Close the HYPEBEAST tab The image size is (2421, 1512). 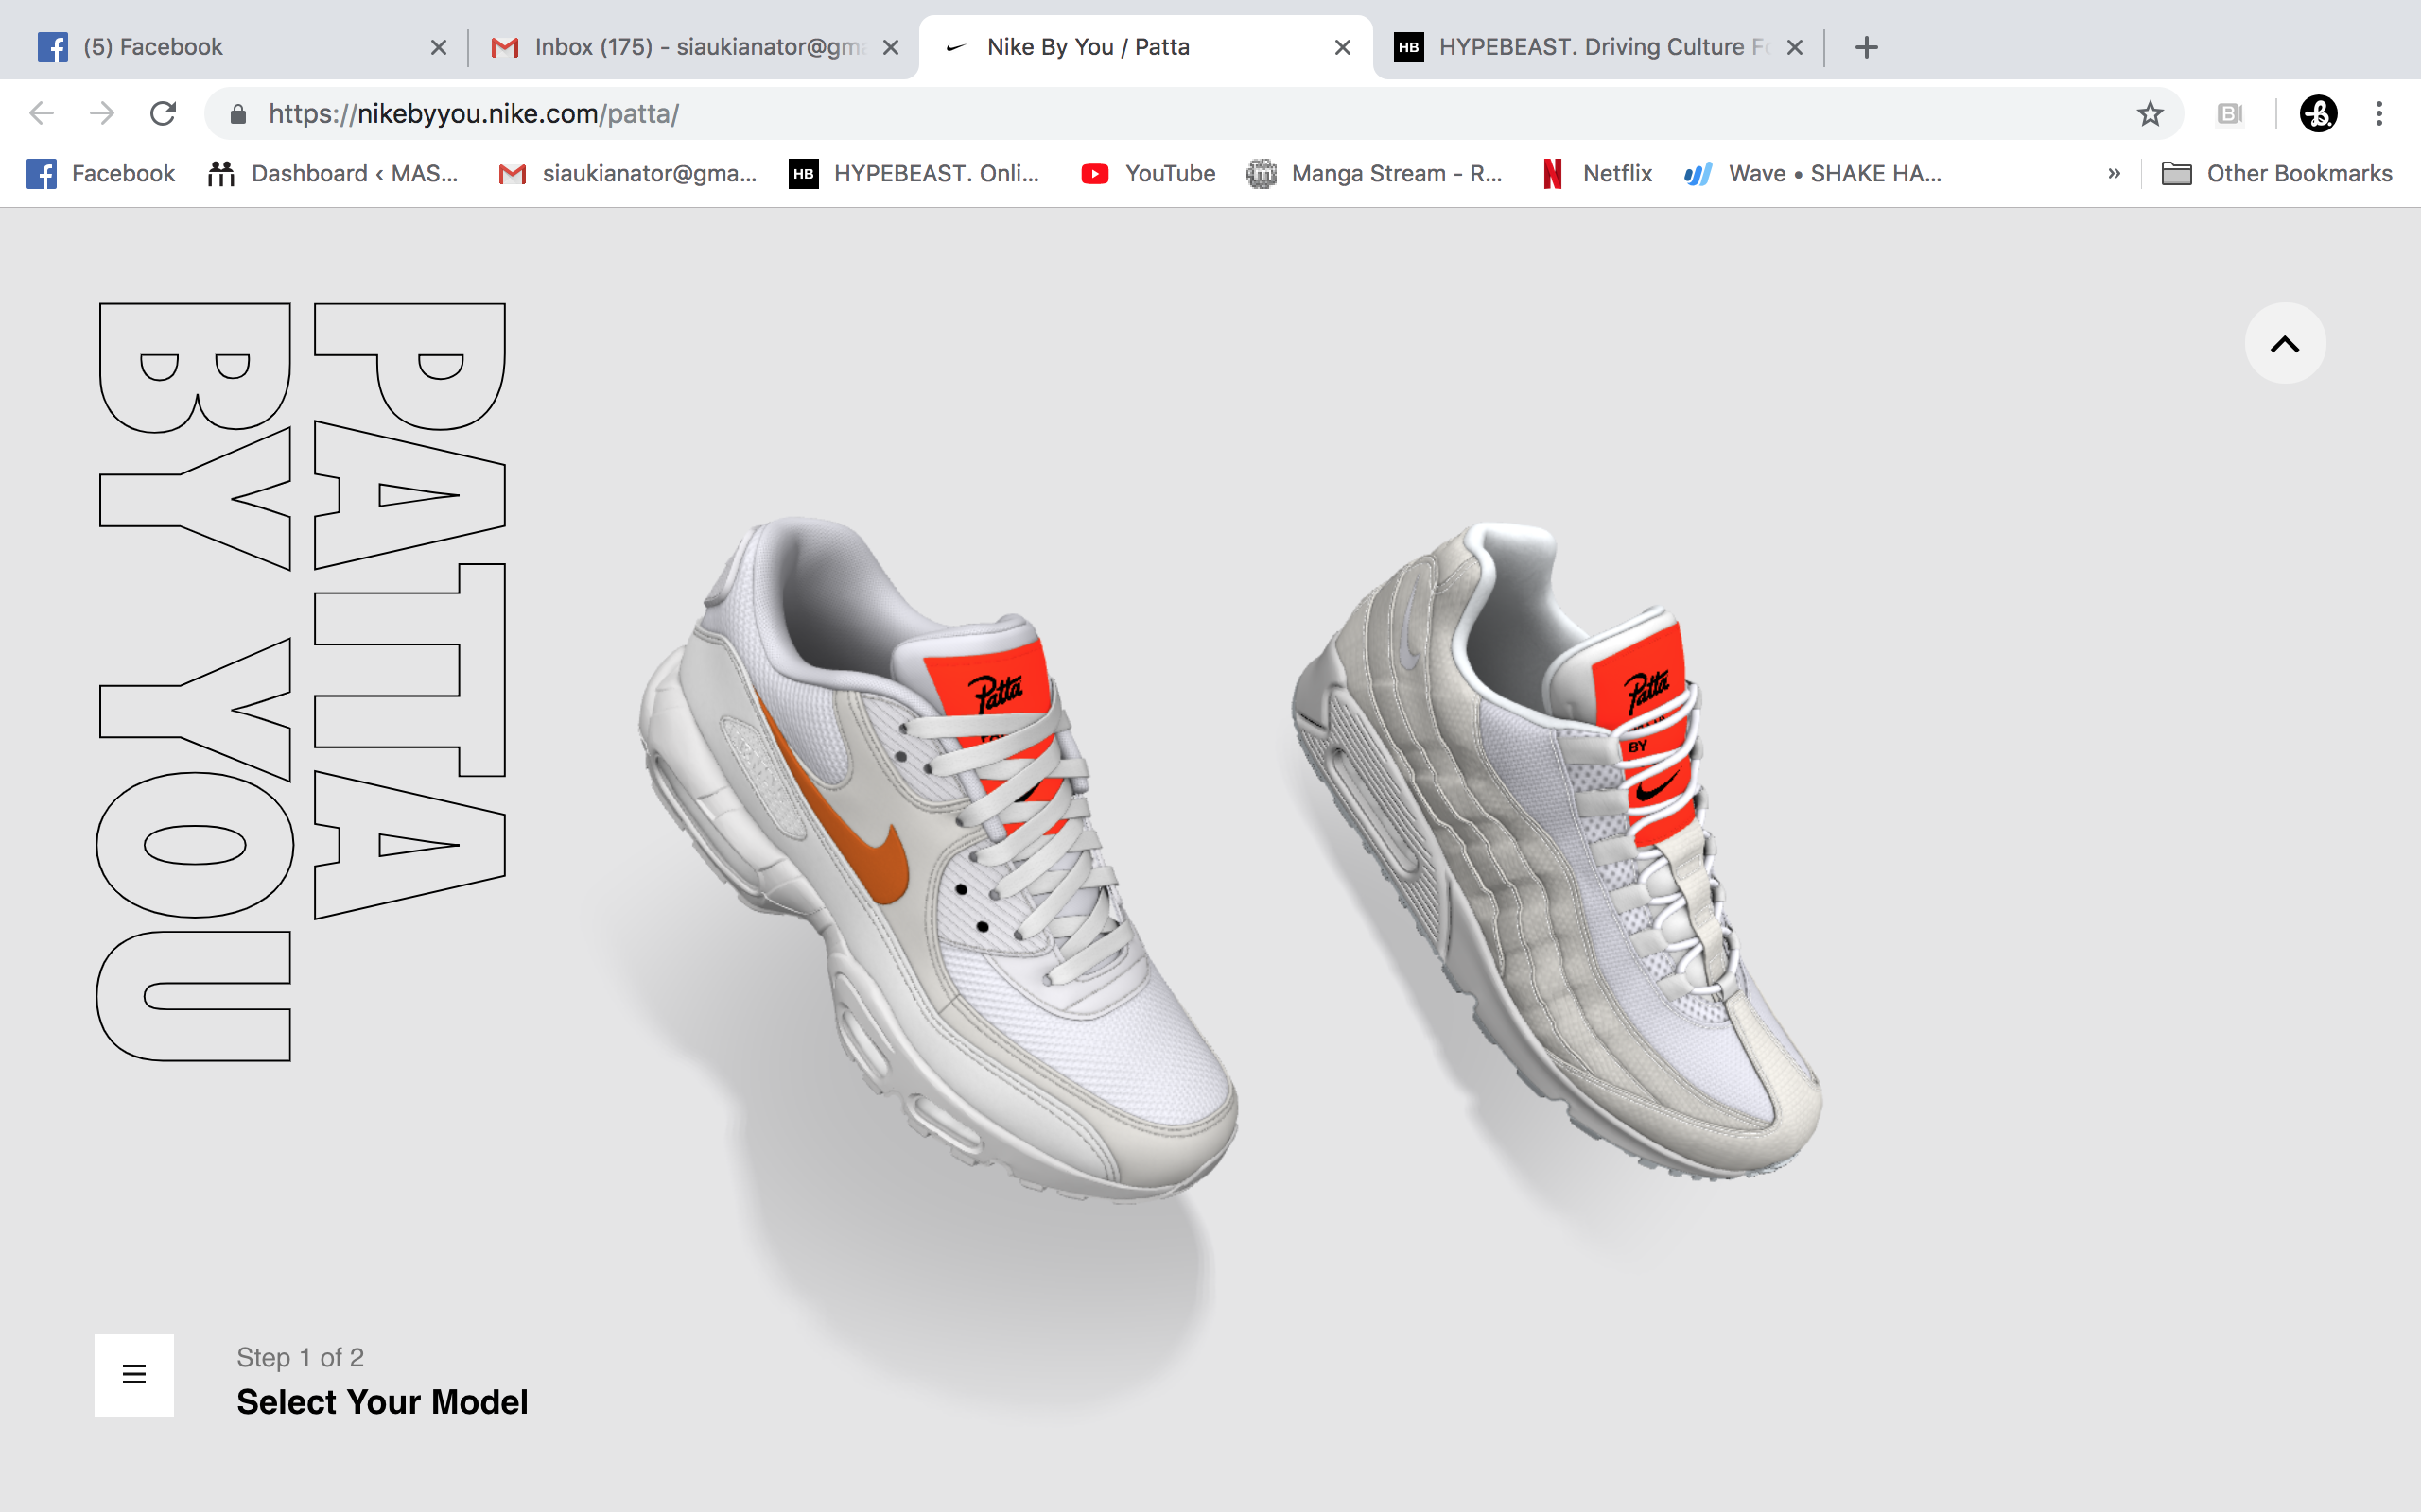(x=1795, y=47)
